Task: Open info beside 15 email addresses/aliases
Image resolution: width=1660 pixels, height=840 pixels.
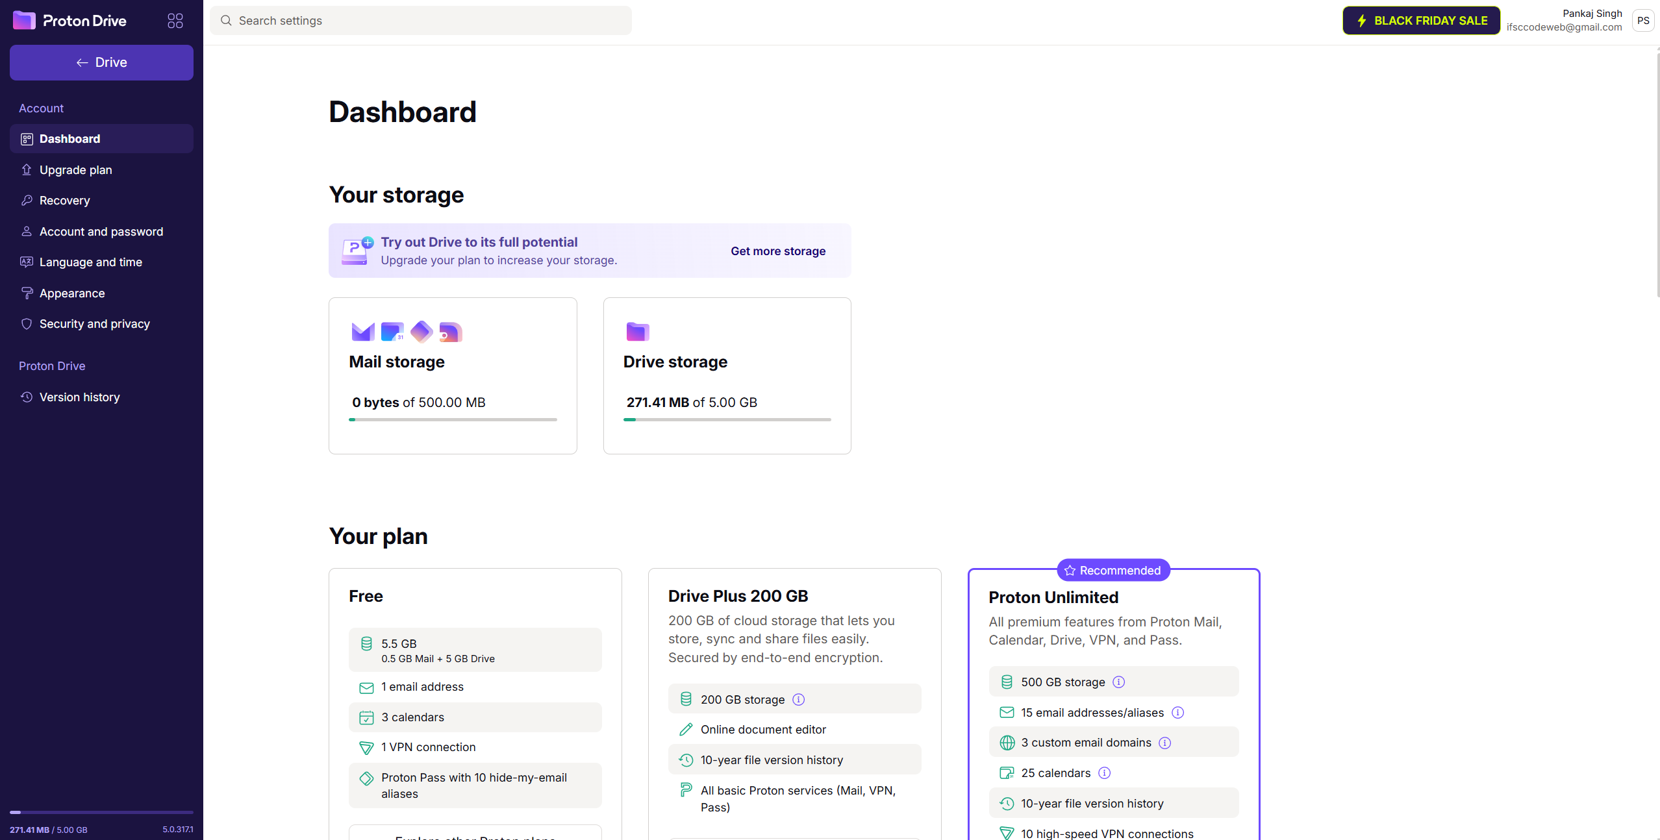Action: [1179, 712]
